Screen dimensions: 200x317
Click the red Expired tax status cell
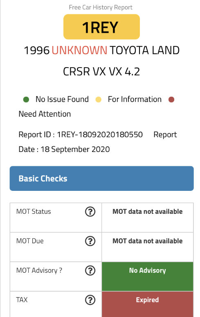tap(147, 304)
